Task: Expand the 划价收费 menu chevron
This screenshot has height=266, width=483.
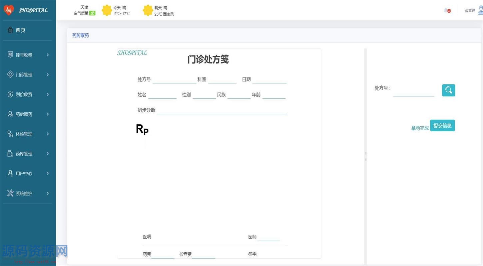Action: pos(48,94)
